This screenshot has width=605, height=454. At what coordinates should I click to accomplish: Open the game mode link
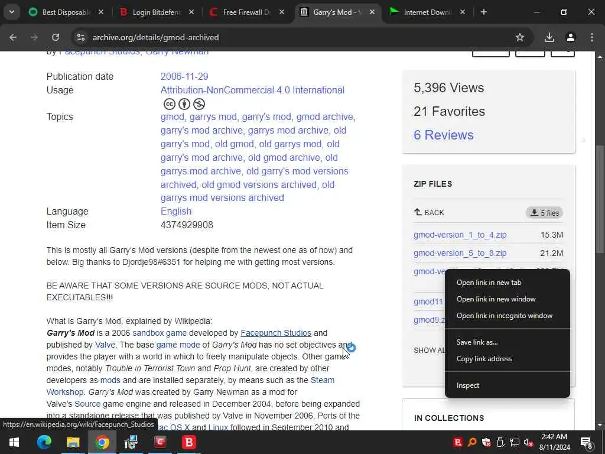[x=178, y=345]
